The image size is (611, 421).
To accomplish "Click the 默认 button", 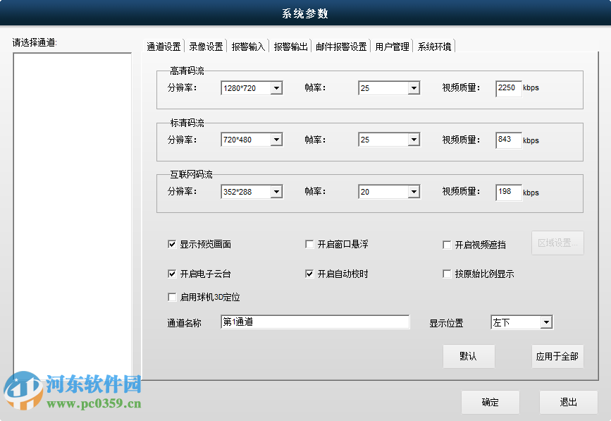I will [x=469, y=356].
